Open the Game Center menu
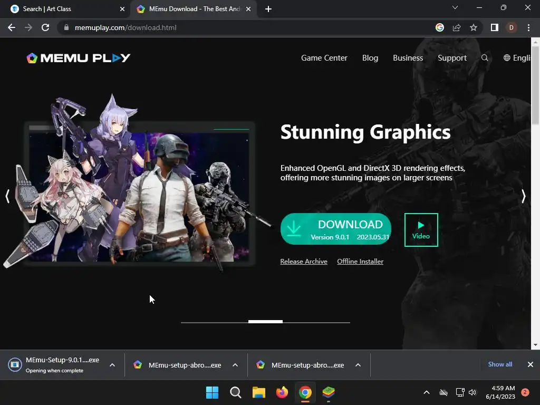Viewport: 540px width, 405px height. (324, 58)
